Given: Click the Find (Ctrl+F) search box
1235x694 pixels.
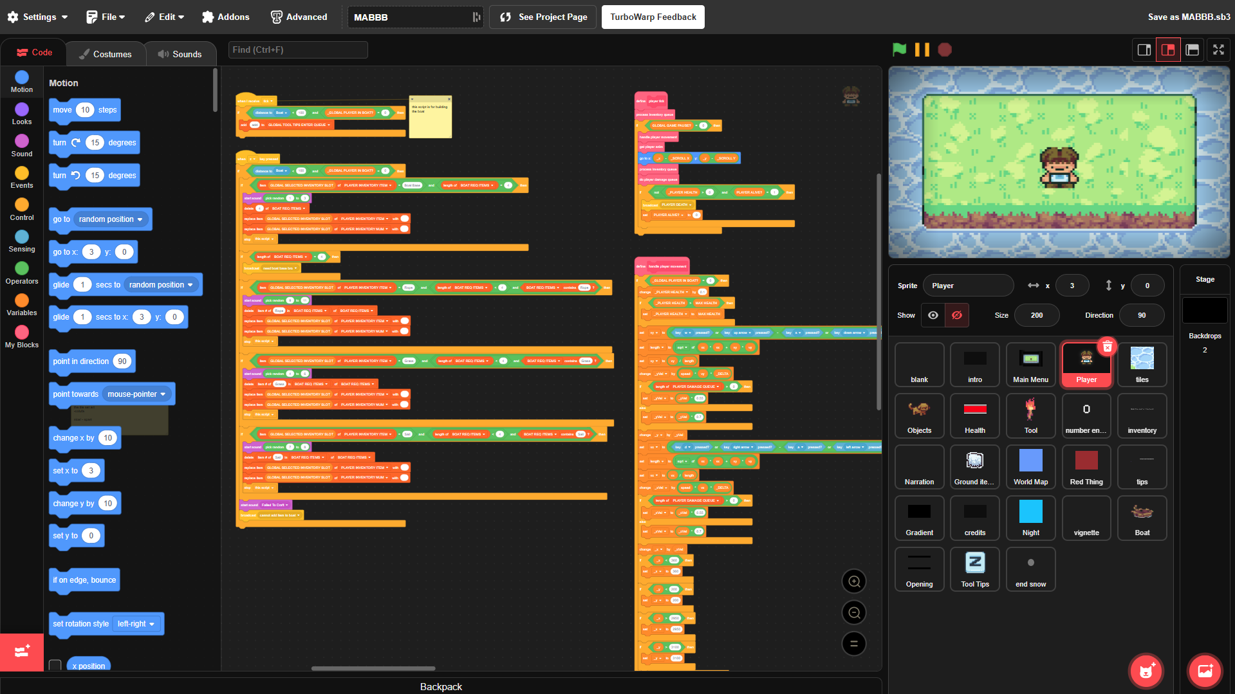Looking at the screenshot, I should [298, 50].
